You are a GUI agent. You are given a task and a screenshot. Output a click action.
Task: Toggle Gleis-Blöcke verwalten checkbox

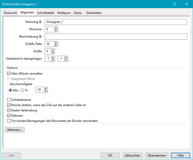click(9, 74)
